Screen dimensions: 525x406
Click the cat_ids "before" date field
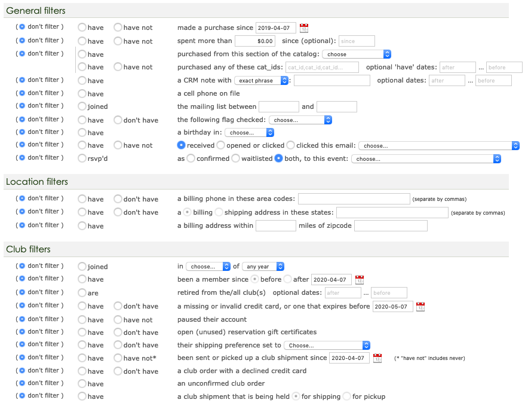pyautogui.click(x=504, y=67)
